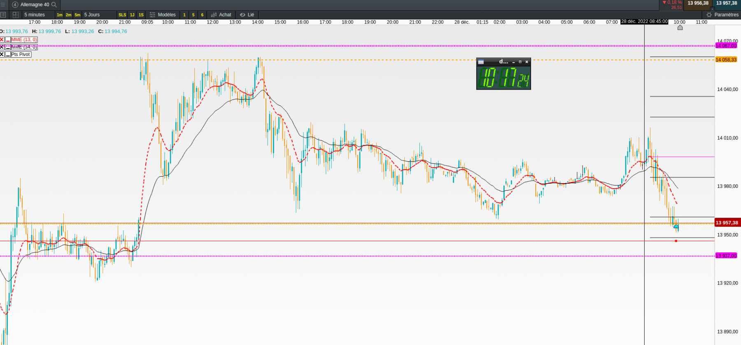Open the 5 Jours history dropdown
The height and width of the screenshot is (345, 741).
(99, 15)
